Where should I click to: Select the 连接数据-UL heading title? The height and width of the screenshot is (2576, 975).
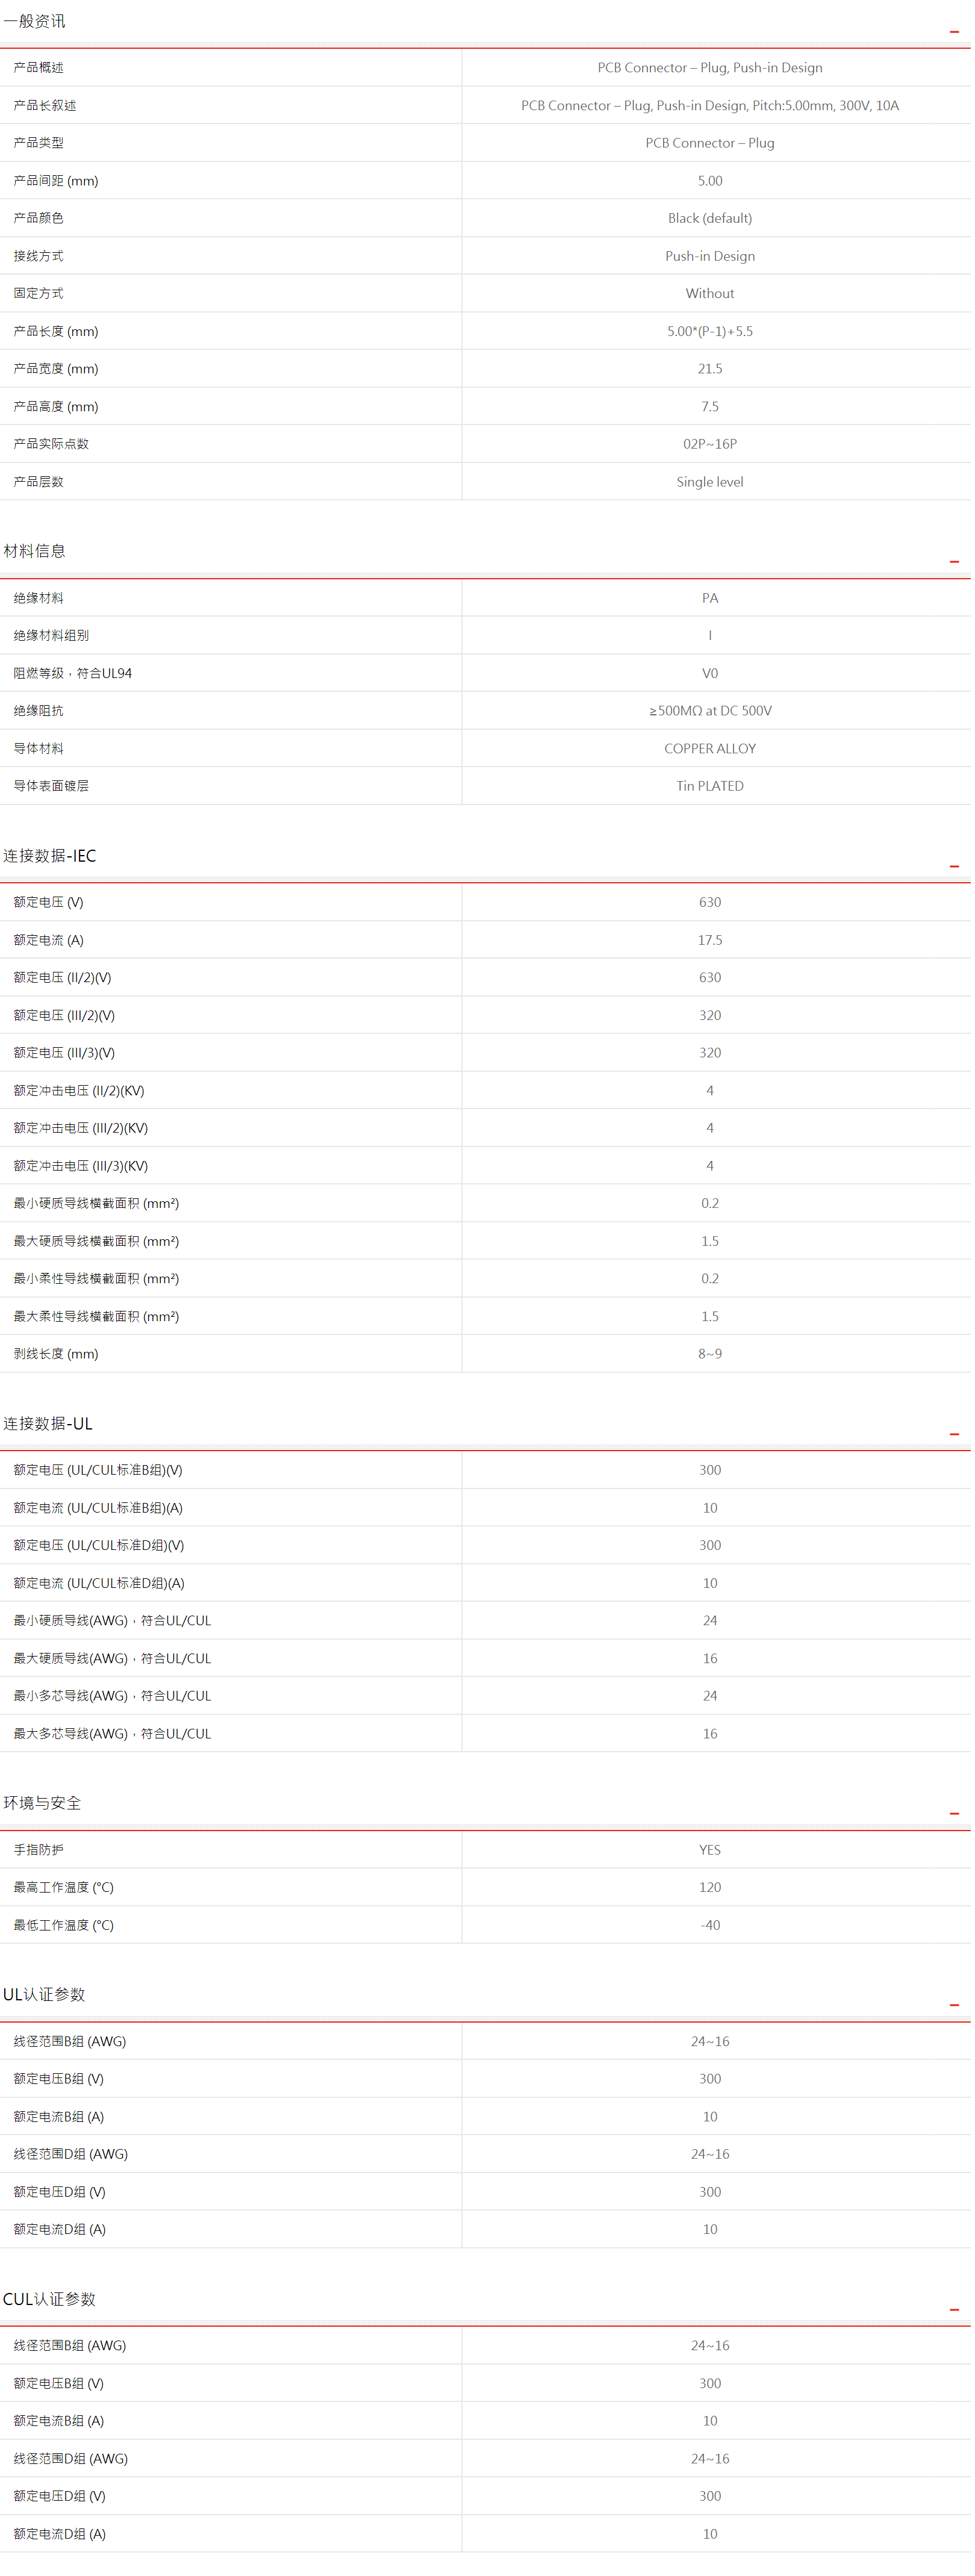pos(47,1423)
